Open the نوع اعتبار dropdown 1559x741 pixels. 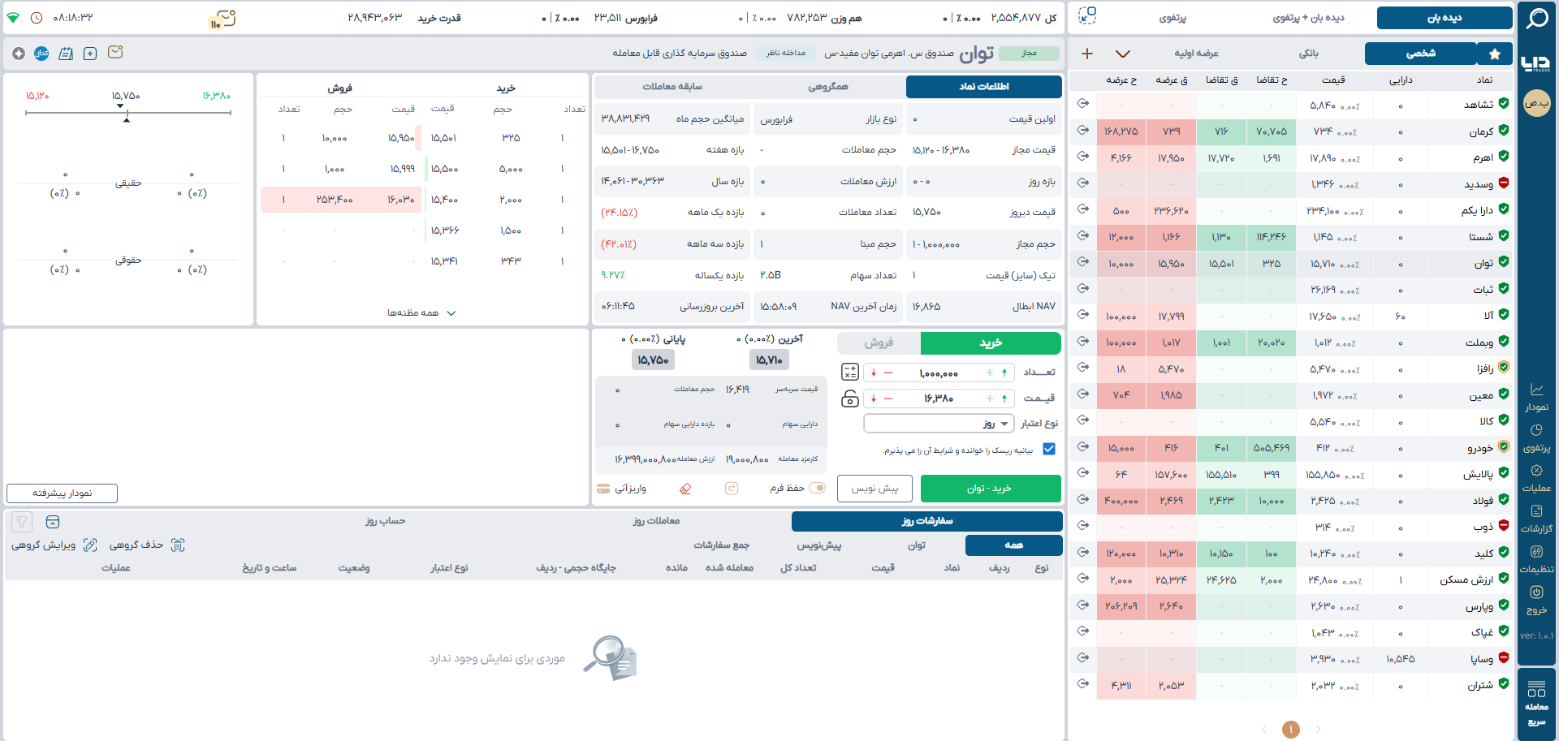[939, 424]
